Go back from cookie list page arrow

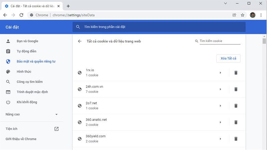coord(80,41)
